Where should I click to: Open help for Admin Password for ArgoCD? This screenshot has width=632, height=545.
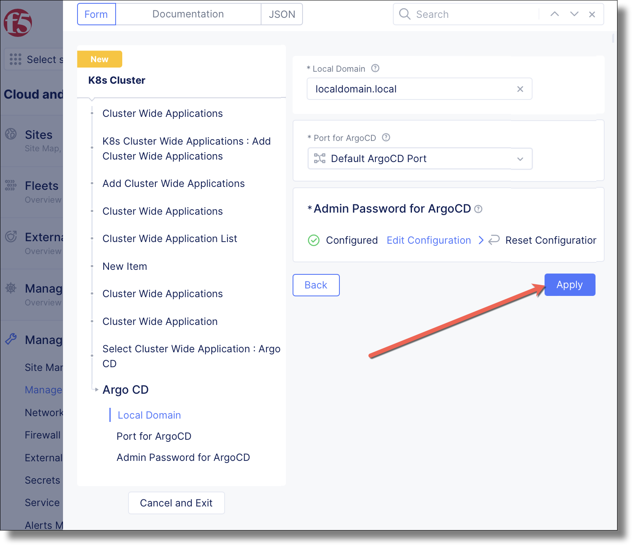(478, 209)
